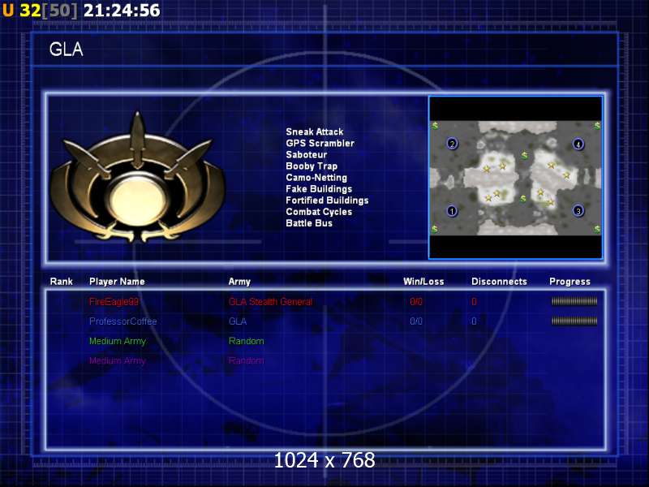Click ProfessorCoffee's 0/0 win/loss value

click(416, 321)
